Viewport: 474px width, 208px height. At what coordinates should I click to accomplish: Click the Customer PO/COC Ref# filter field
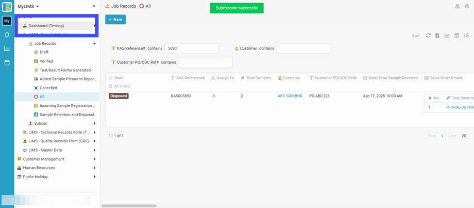(205, 63)
